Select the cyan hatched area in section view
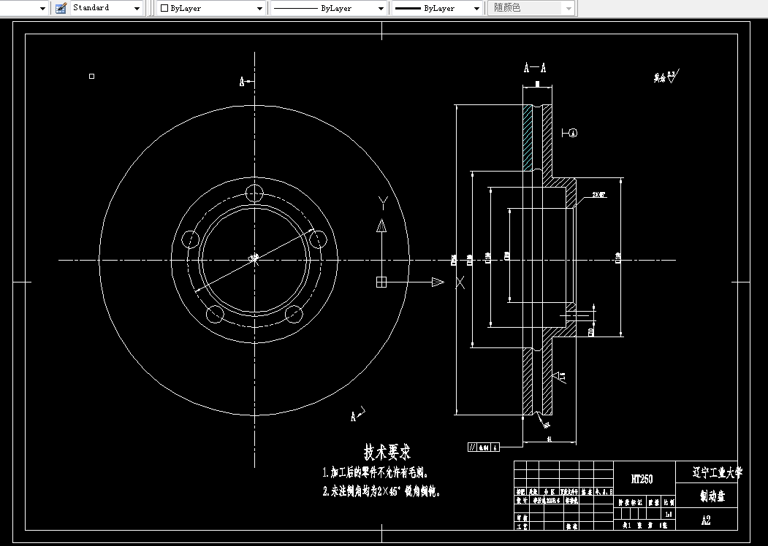 [x=528, y=138]
